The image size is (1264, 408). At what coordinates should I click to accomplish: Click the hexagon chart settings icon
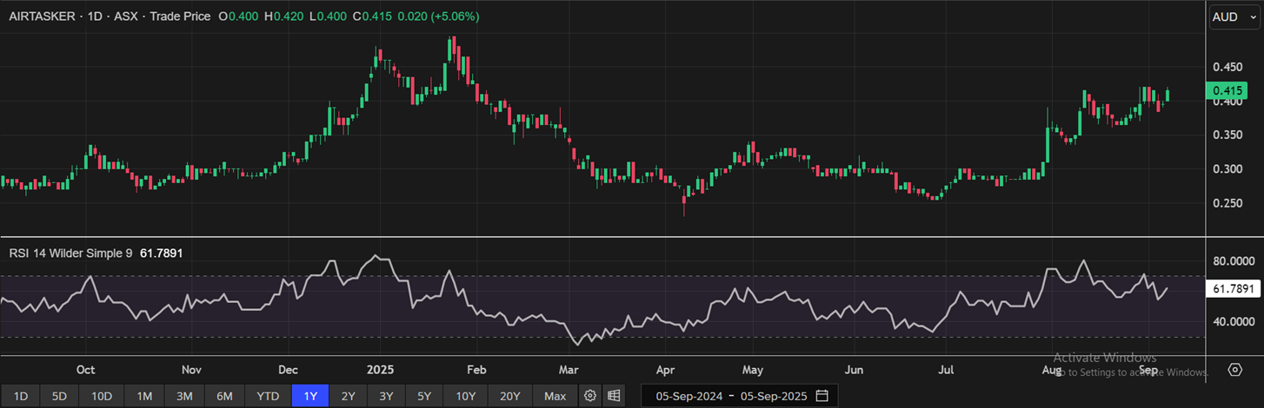1234,370
